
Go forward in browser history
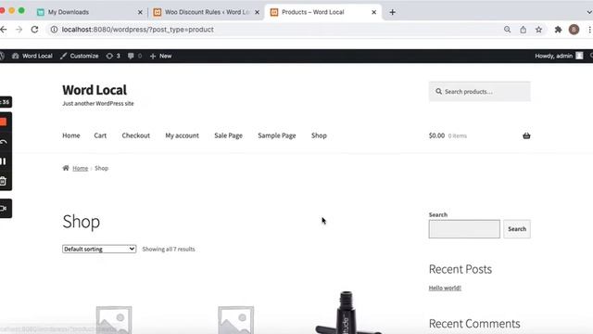pyautogui.click(x=19, y=30)
